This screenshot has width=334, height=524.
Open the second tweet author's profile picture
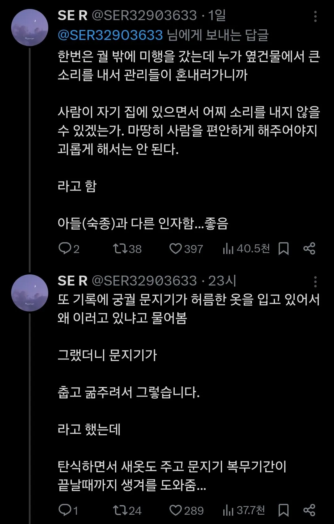tap(30, 293)
